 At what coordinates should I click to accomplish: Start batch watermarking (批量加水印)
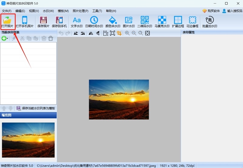point(210,22)
